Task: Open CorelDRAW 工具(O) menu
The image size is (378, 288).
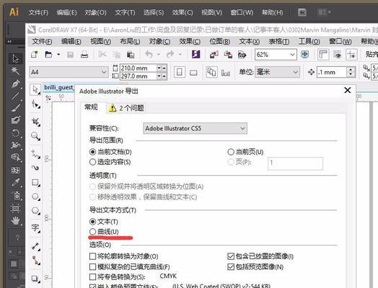Action: (309, 42)
